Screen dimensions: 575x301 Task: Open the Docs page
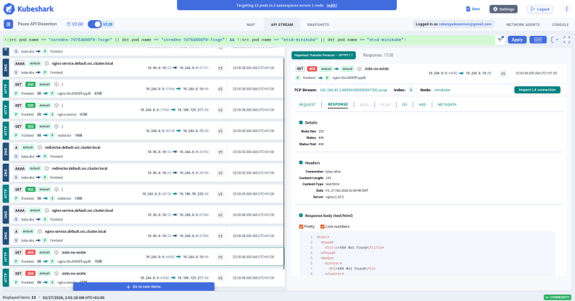pos(471,9)
